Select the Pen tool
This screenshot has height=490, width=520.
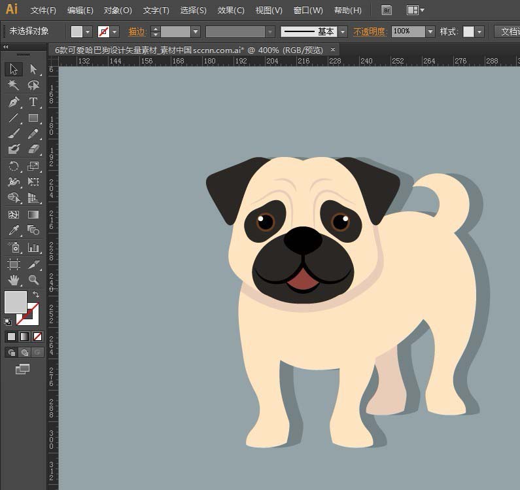point(13,102)
